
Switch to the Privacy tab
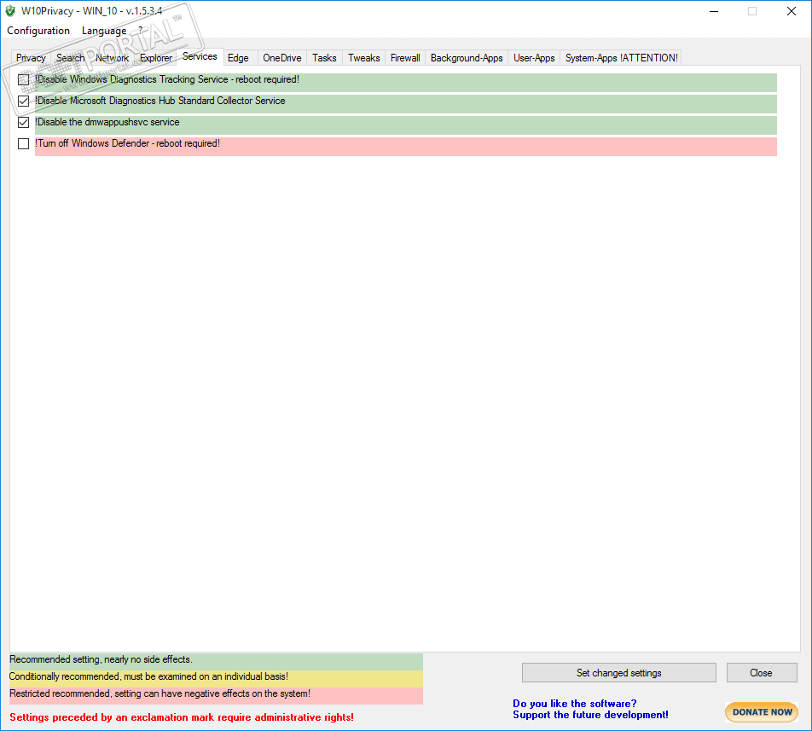pos(31,58)
